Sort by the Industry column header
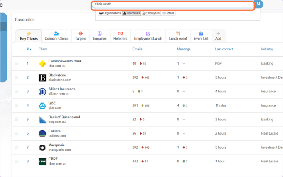Viewport: 283px width, 177px height. click(267, 49)
